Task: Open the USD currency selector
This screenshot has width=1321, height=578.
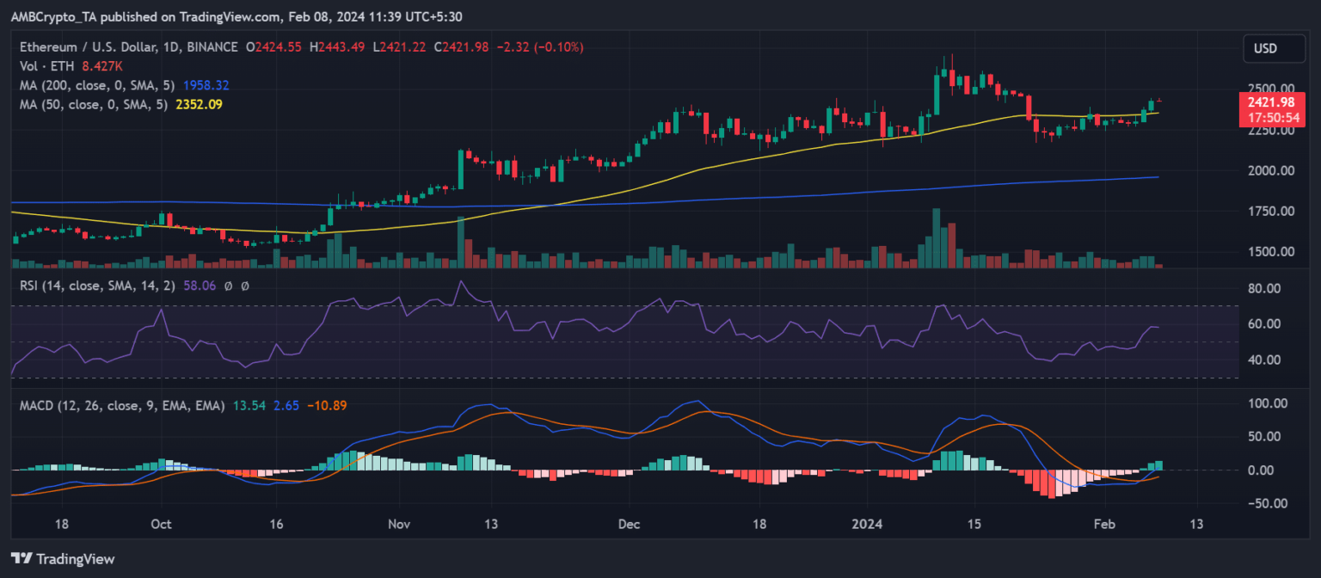Action: (x=1274, y=48)
